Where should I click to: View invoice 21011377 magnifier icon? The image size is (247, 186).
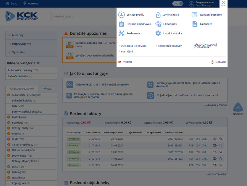tap(221, 152)
